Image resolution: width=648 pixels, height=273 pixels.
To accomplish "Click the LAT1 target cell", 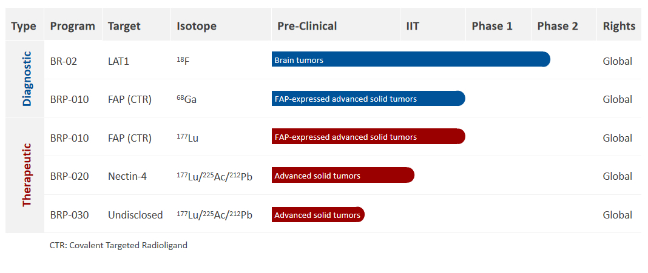I will (x=118, y=61).
